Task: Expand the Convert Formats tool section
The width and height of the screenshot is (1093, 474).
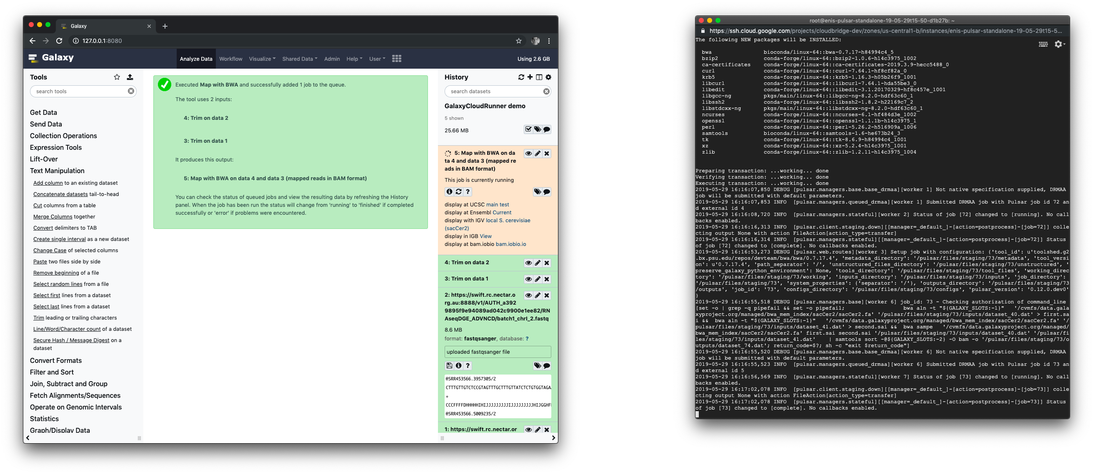Action: [x=55, y=360]
